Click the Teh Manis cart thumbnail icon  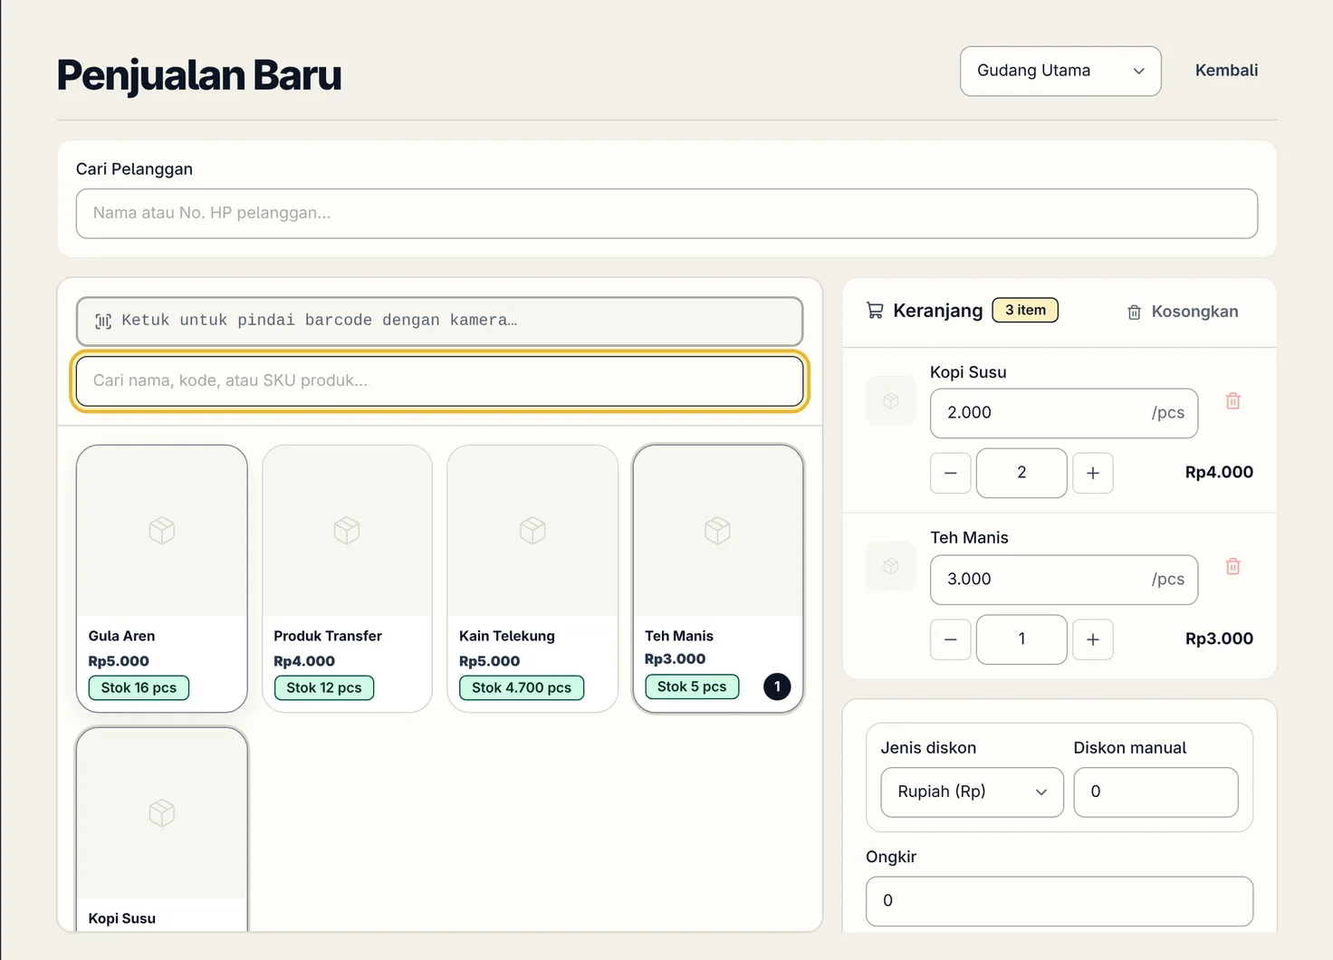click(891, 566)
